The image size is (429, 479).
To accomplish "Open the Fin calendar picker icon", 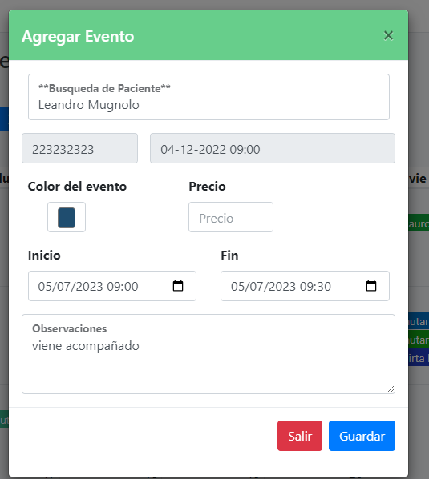I will click(371, 286).
